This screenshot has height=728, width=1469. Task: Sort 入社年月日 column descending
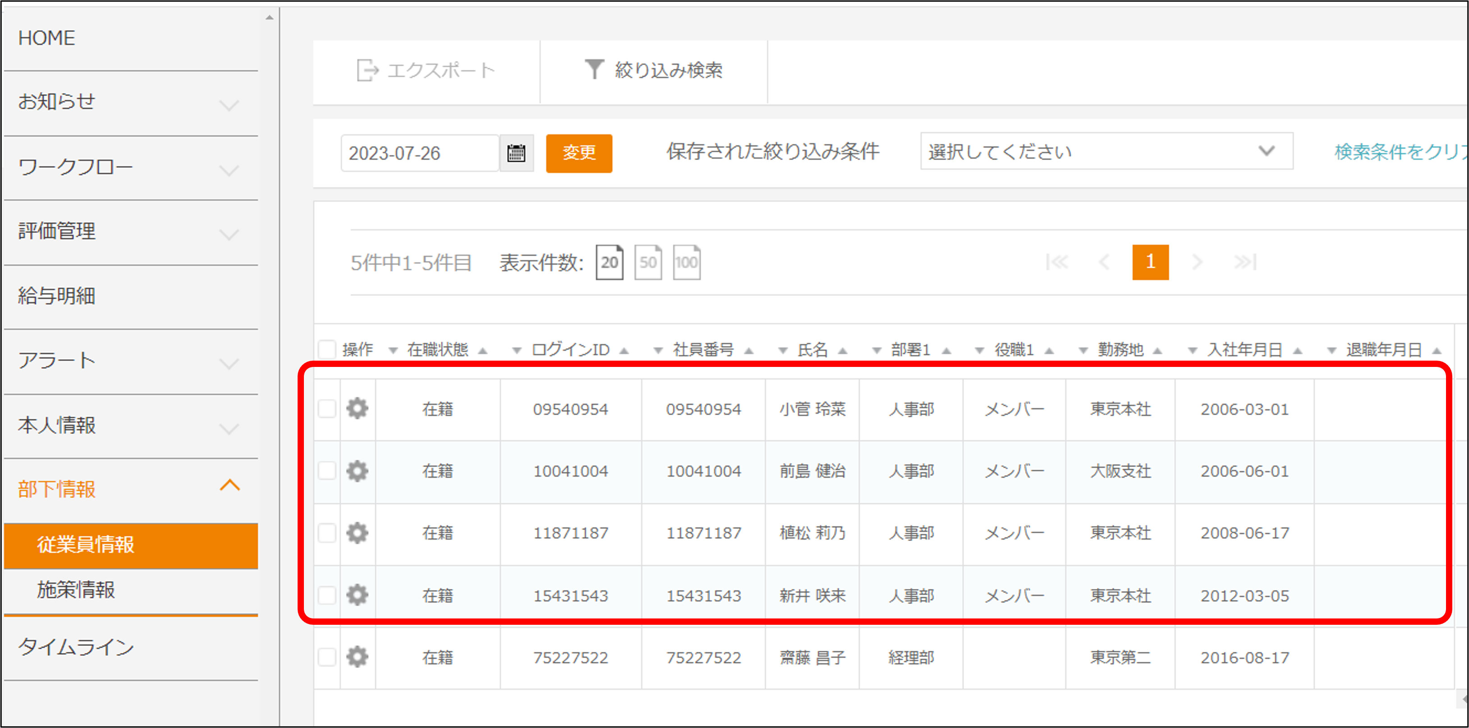pos(1193,351)
